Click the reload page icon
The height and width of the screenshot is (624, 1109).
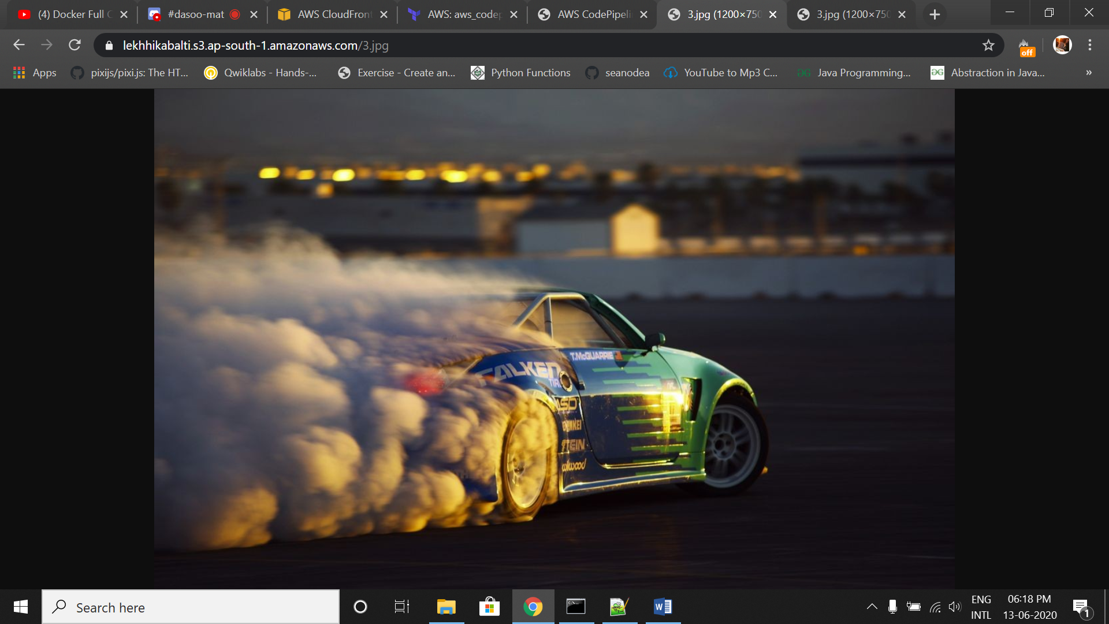pyautogui.click(x=75, y=45)
